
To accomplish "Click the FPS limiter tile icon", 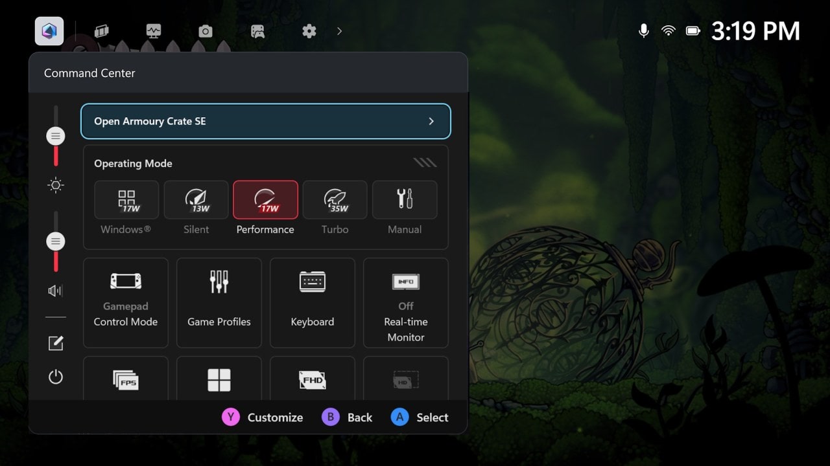I will click(126, 379).
